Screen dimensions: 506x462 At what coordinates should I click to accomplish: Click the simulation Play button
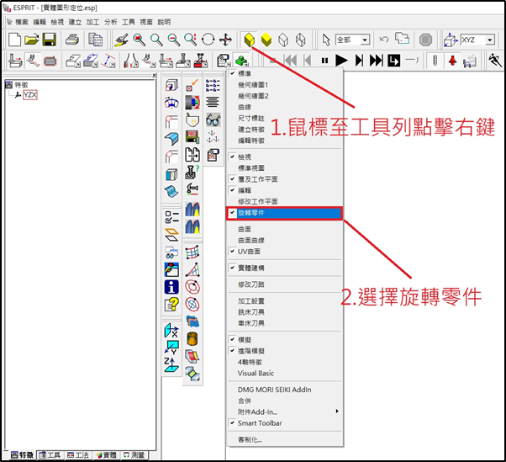point(341,60)
